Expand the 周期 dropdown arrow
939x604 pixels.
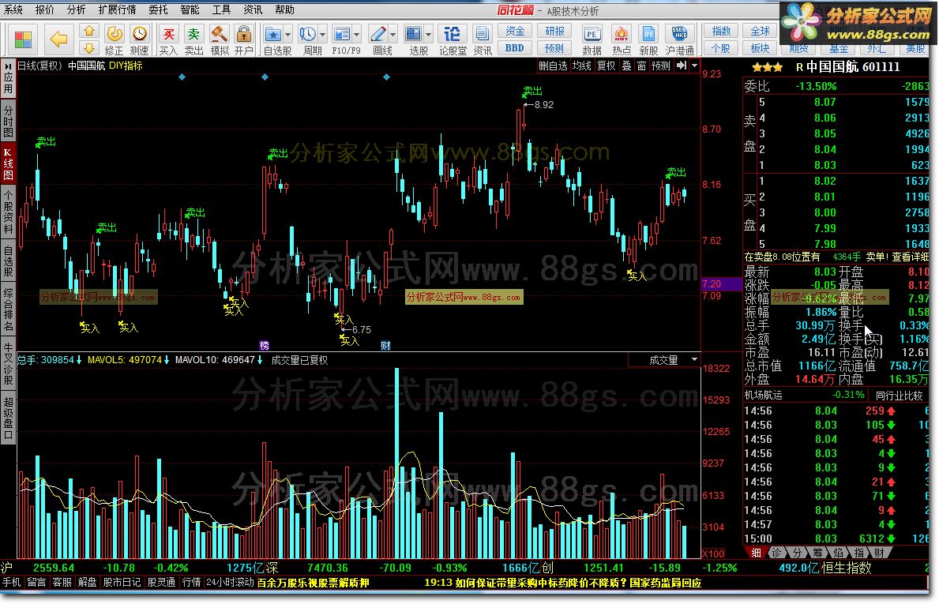(323, 34)
